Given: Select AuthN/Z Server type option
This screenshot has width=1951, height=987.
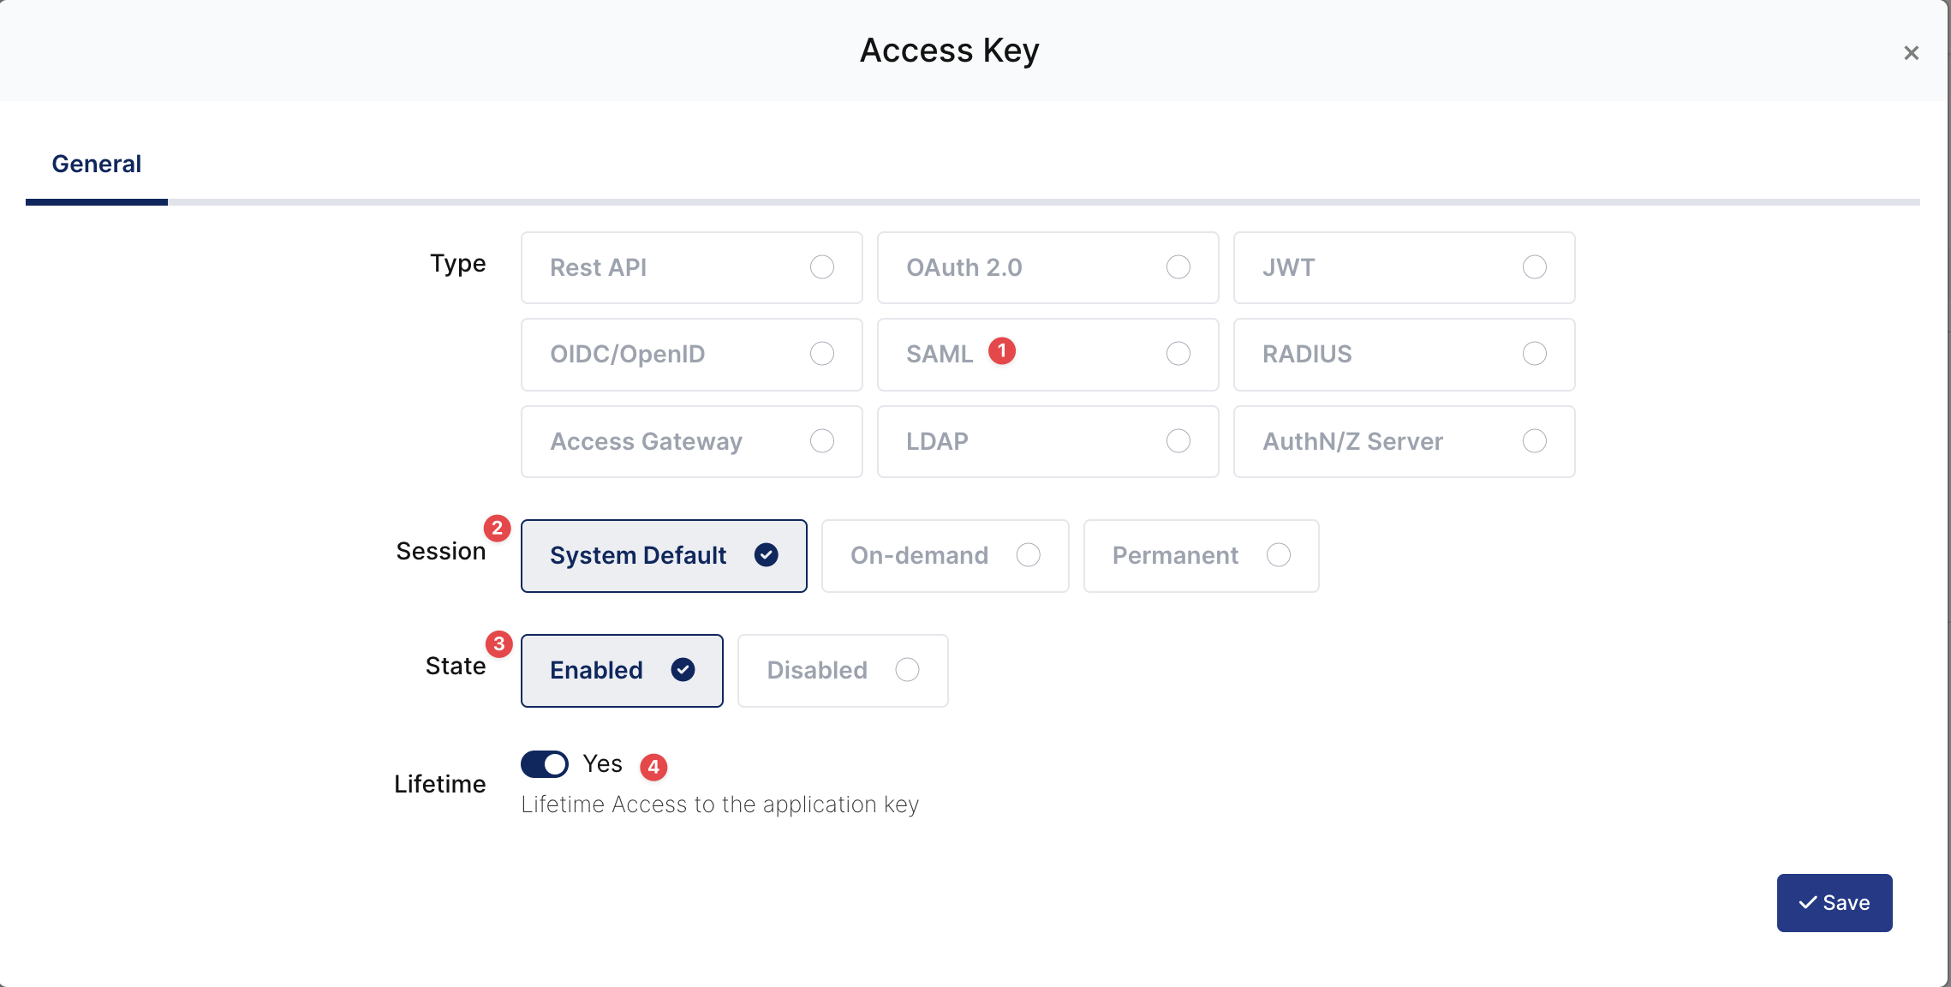Looking at the screenshot, I should pyautogui.click(x=1403, y=441).
